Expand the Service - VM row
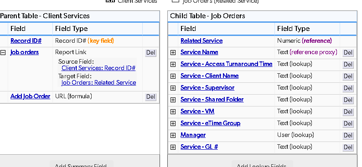The height and width of the screenshot is (167, 362). click(173, 112)
